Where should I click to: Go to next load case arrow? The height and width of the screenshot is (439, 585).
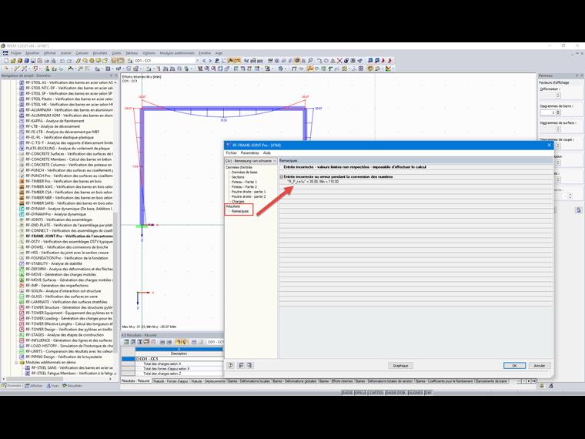tap(210, 61)
